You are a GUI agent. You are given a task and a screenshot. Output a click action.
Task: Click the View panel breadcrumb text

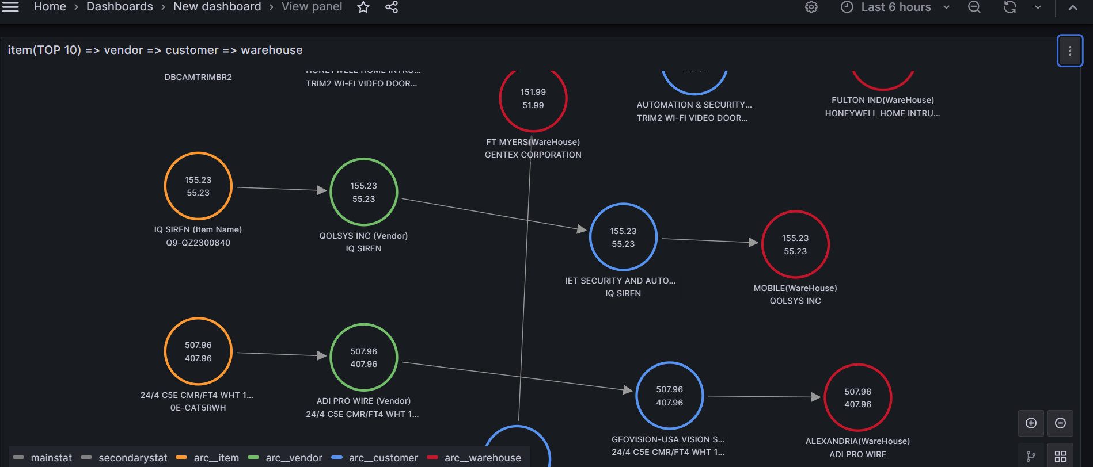[312, 7]
